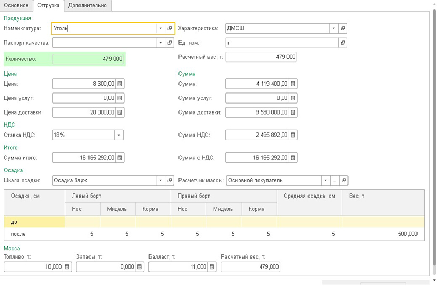
Task: Click ellipsis button beside Расчетчик массы
Action: 335,180
